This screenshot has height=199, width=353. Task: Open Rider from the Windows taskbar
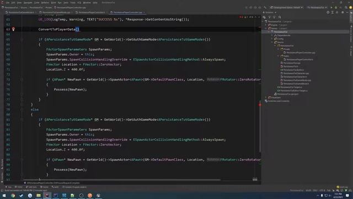(x=47, y=195)
